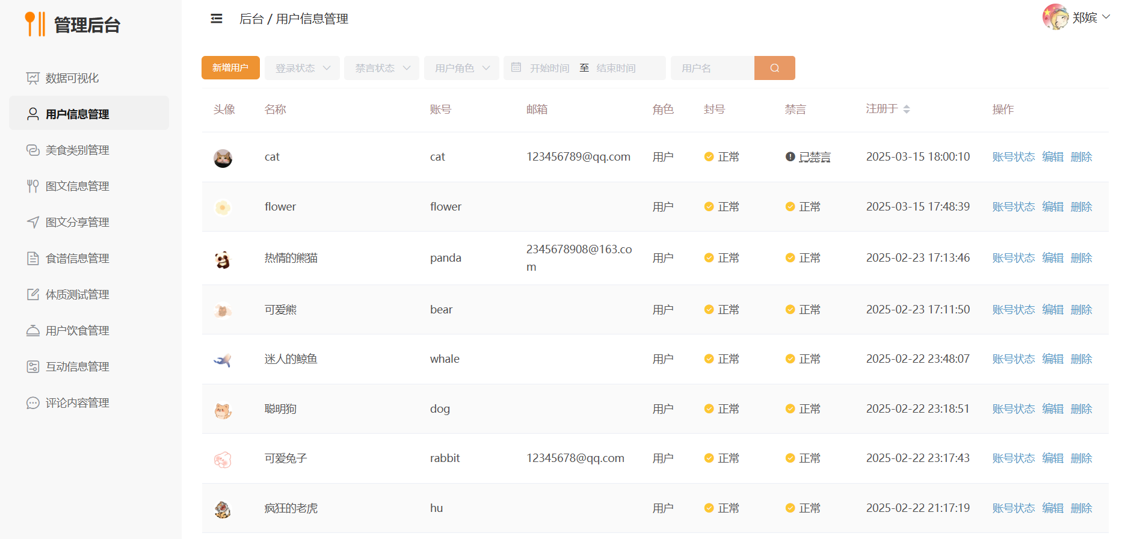Click the 管理后台 title text
The width and height of the screenshot is (1122, 539).
(x=87, y=25)
